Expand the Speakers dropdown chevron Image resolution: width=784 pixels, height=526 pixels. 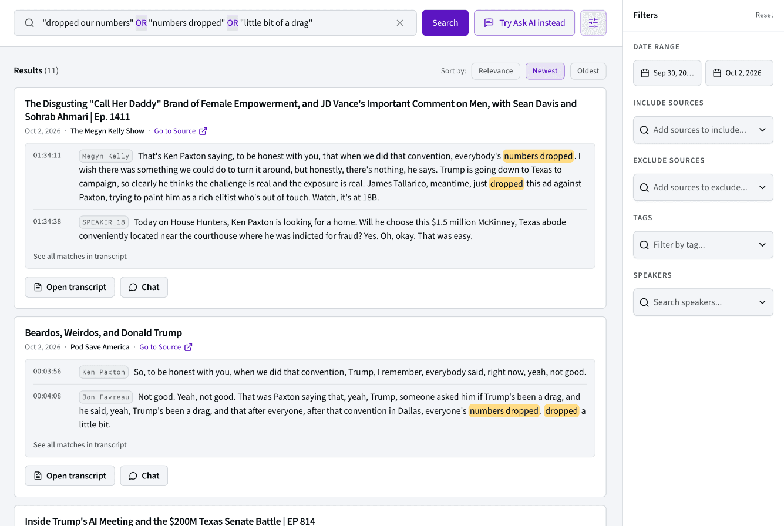(762, 302)
